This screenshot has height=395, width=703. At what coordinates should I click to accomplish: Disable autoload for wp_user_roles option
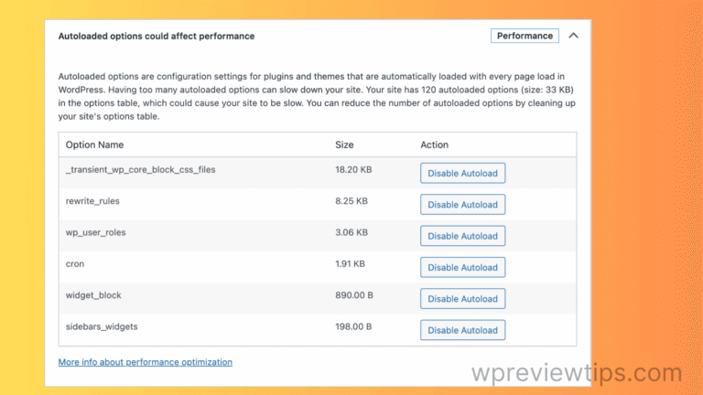462,236
